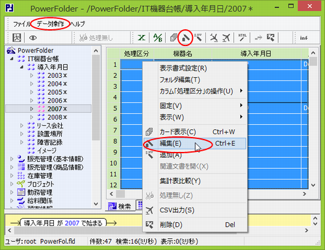Screen dimensions: 325x250
Task: Click the 導入年月日 column header
Action: pos(256,53)
